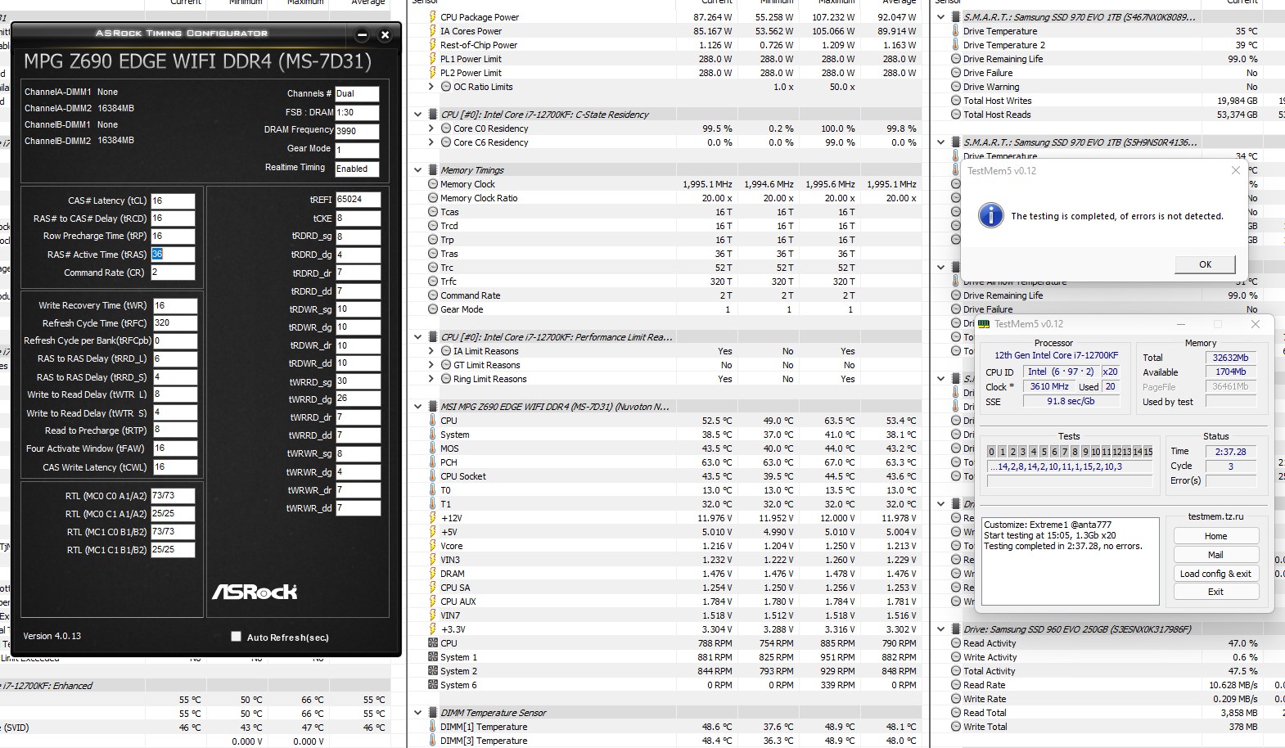Click the PL1 Power Limit sensor icon
The image size is (1285, 748).
[433, 59]
